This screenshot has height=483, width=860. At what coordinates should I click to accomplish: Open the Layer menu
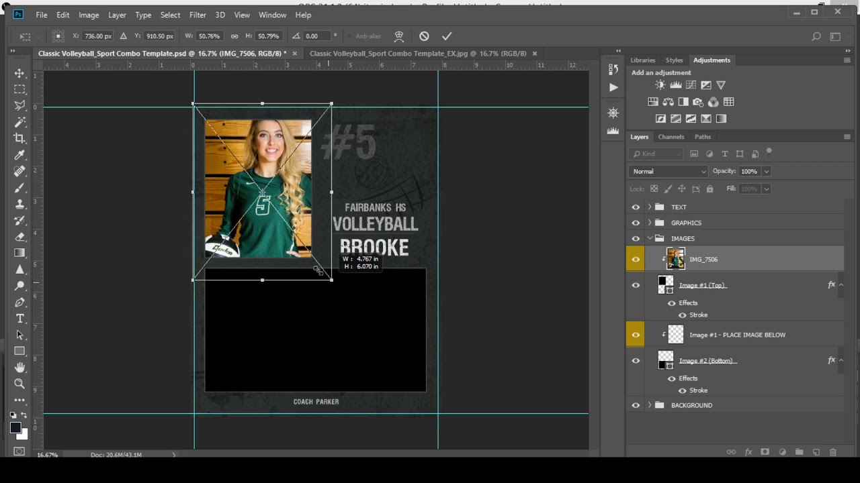tap(117, 15)
